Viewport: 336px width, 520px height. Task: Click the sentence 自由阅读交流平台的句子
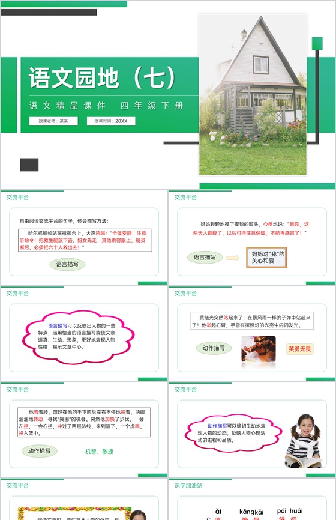click(x=64, y=221)
